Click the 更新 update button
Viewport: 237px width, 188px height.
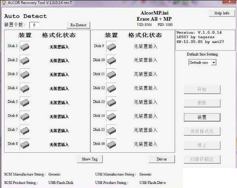202,103
